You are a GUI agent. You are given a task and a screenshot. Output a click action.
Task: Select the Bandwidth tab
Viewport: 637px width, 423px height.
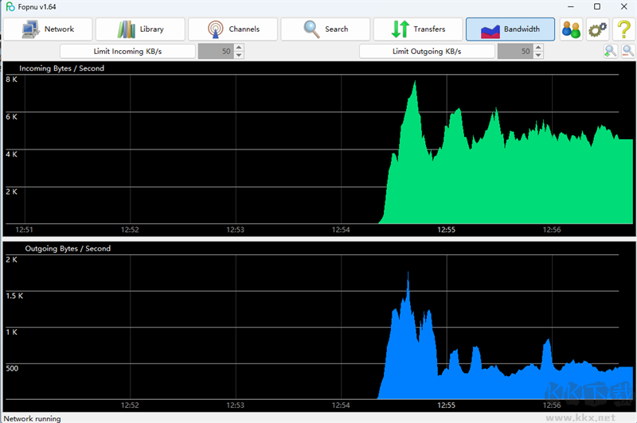pyautogui.click(x=510, y=29)
